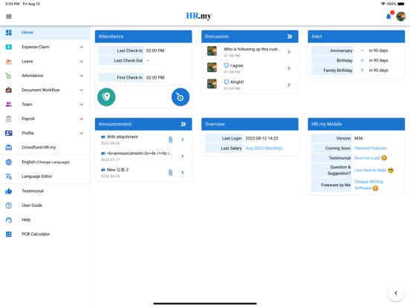Expand the Expense Claim submenu chevron

click(82, 47)
